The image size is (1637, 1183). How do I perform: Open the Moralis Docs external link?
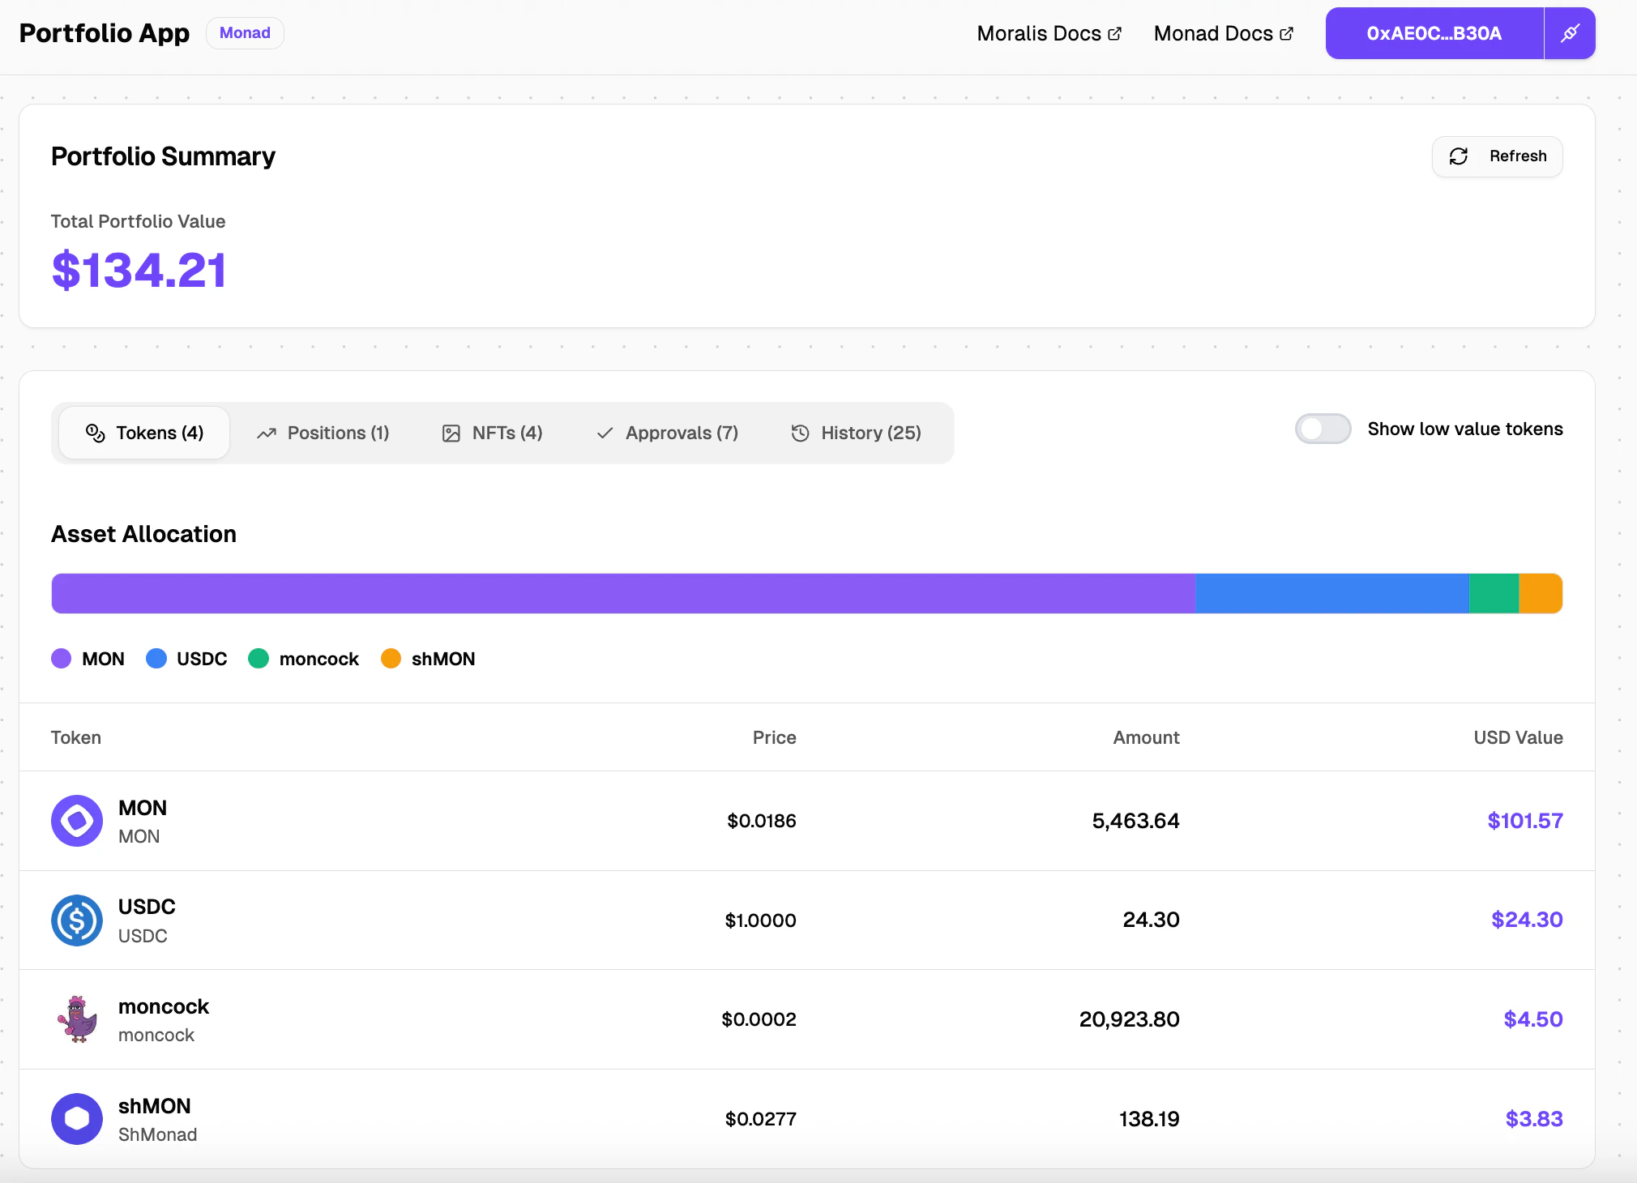click(1048, 33)
